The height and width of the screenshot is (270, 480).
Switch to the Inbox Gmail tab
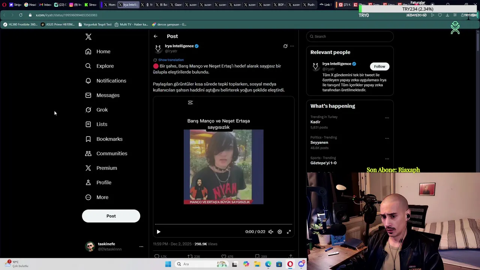click(x=45, y=5)
